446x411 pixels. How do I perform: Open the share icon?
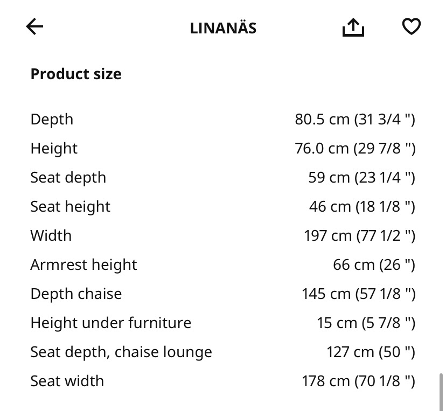pos(353,27)
